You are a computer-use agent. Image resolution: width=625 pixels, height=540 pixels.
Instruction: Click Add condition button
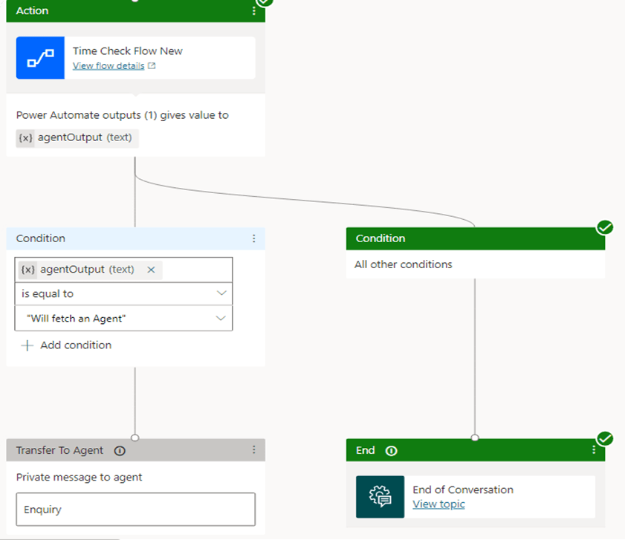coord(67,345)
